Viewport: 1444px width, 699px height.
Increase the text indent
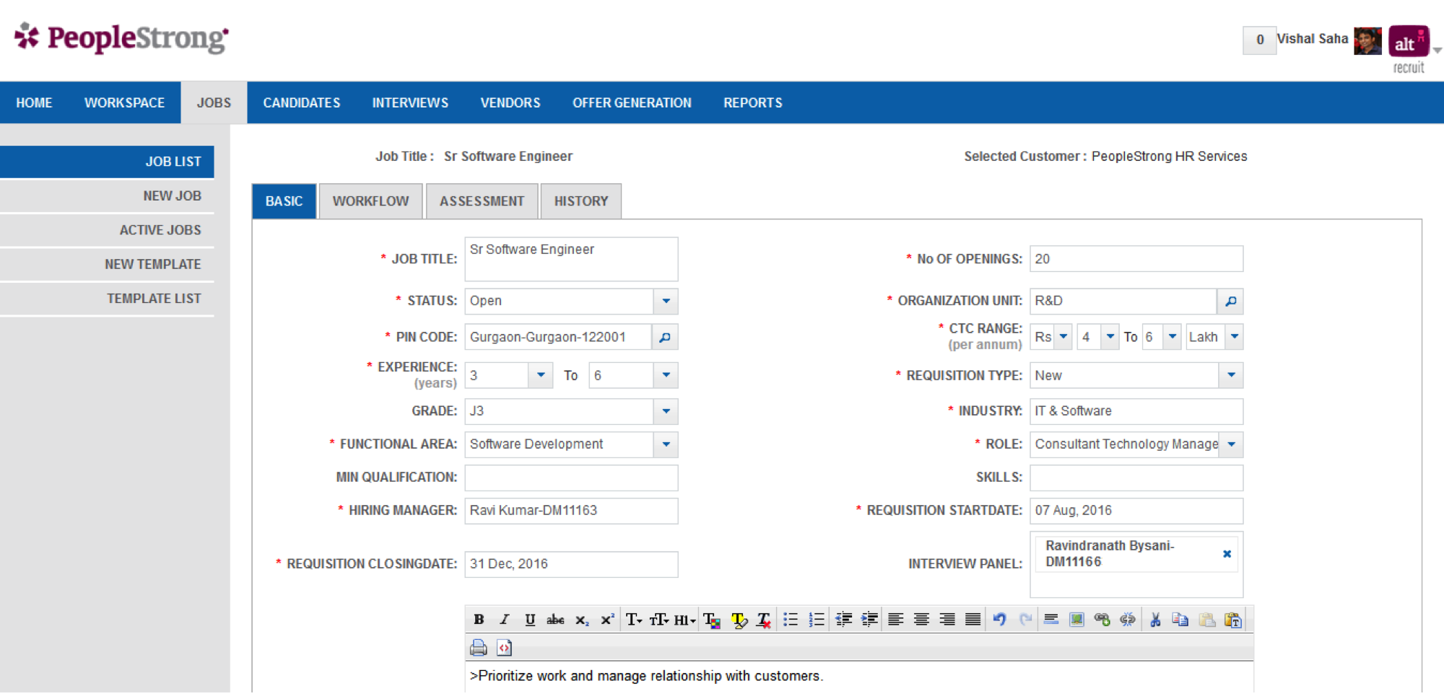click(869, 620)
